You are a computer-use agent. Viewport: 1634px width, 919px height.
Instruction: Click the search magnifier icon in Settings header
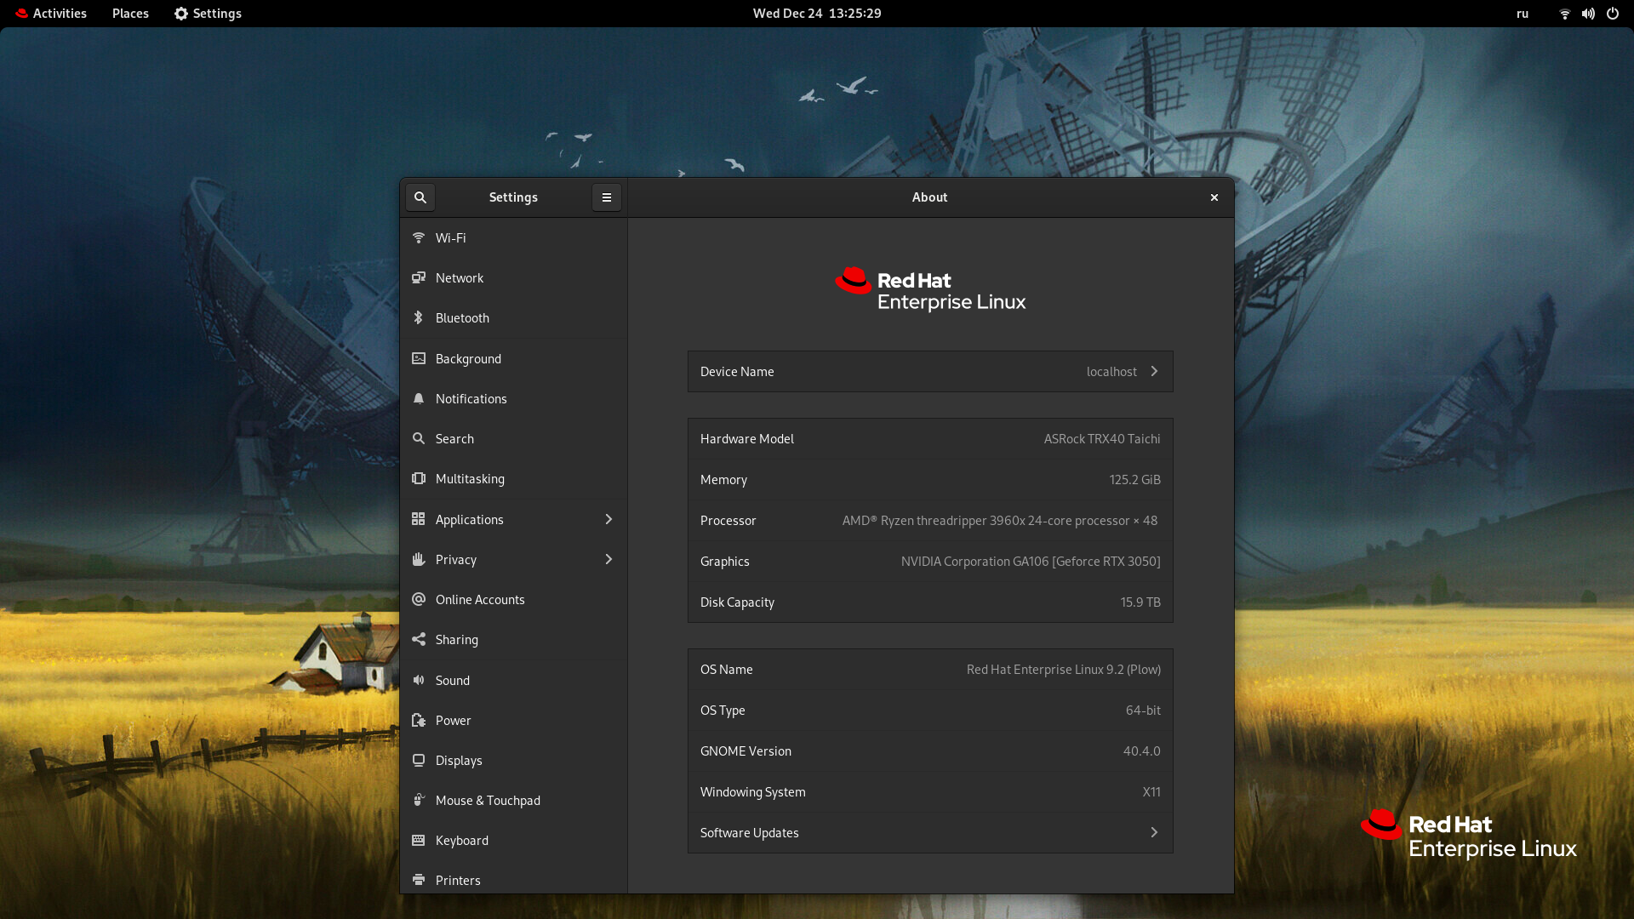click(x=420, y=197)
